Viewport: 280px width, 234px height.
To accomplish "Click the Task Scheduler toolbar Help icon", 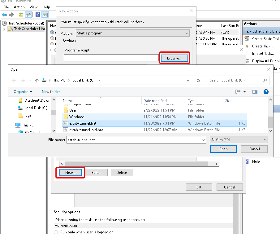I will click(x=37, y=15).
